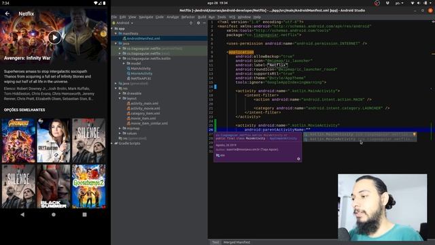This screenshot has height=245, width=435.
Task: Open the Navigate menu
Action: [146, 17]
